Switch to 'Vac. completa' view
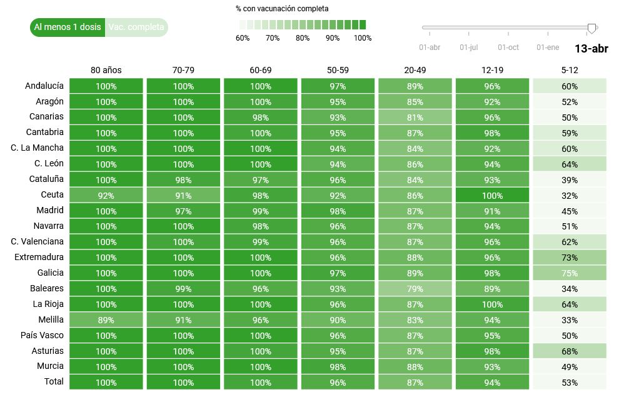 (x=136, y=28)
